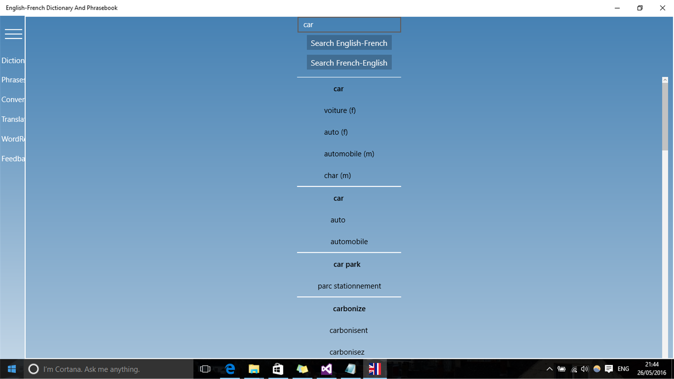The height and width of the screenshot is (379, 674).
Task: Open the Conversations section
Action: (x=12, y=99)
